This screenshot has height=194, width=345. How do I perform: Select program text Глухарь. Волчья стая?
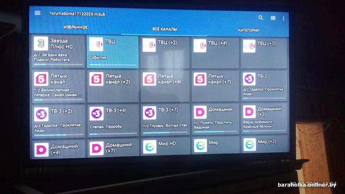tap(165, 125)
